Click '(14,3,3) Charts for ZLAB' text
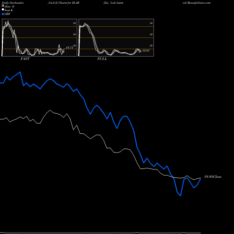234x234 pixels. point(64,3)
